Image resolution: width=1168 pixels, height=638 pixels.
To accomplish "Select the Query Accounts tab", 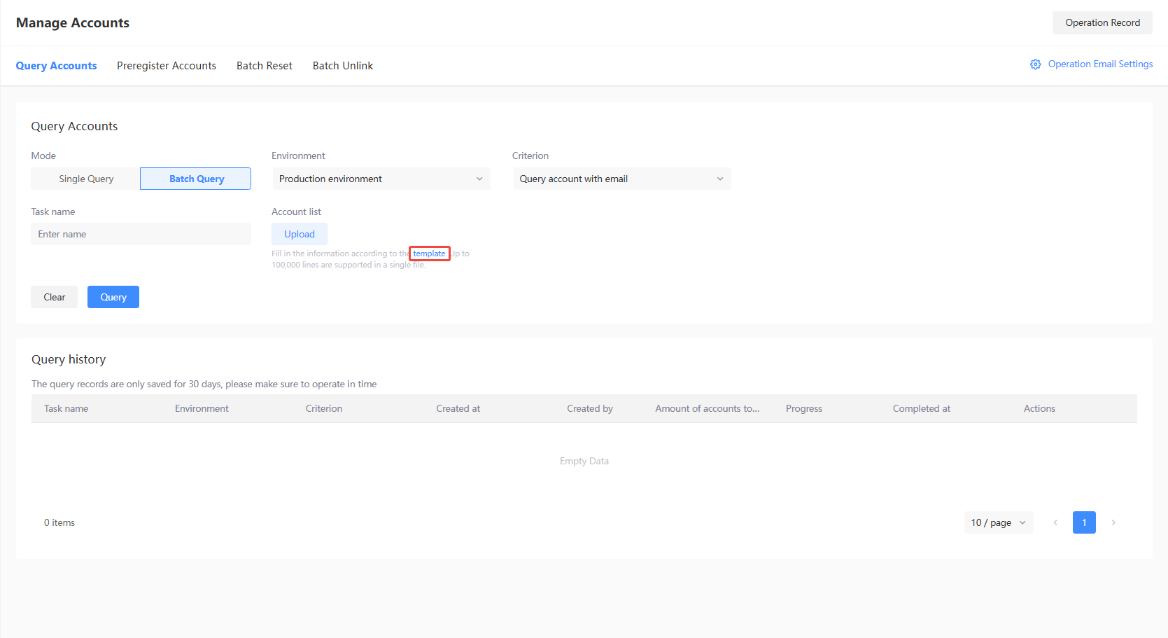I will (x=56, y=65).
